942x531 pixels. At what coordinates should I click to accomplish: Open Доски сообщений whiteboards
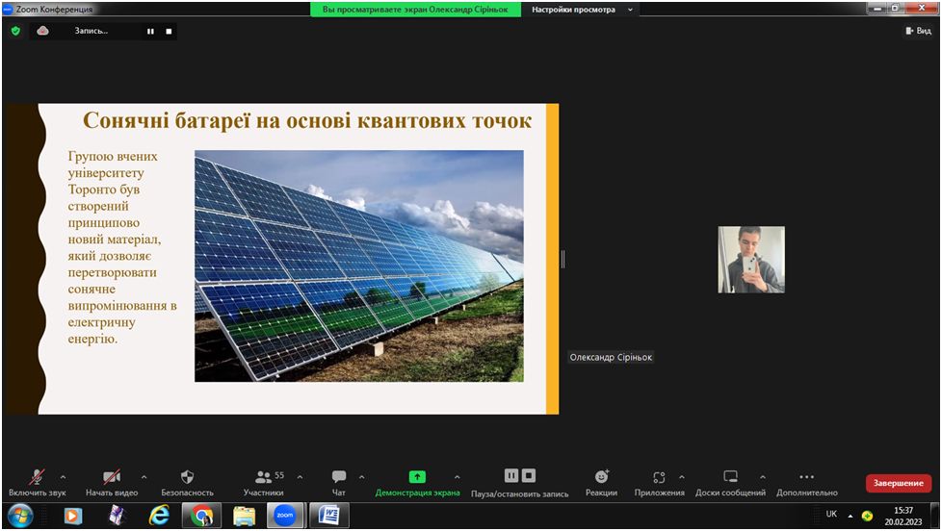point(730,483)
